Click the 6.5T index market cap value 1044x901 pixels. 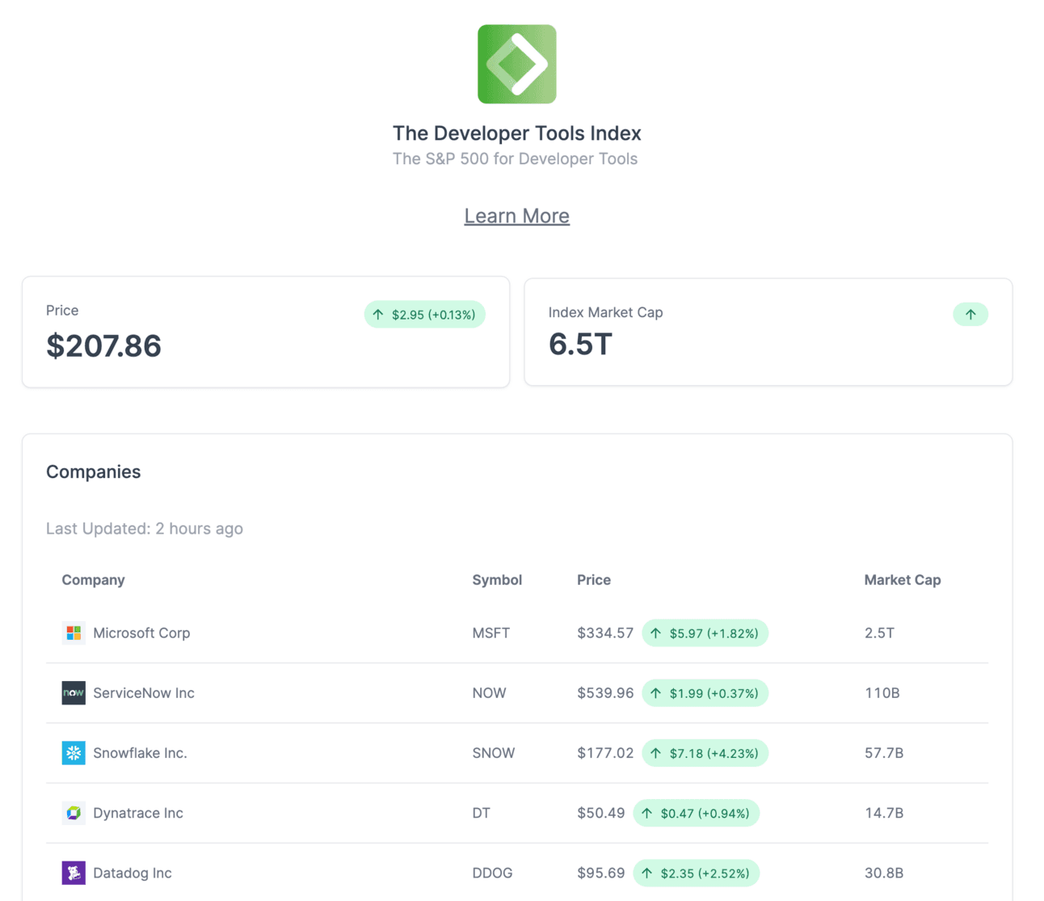pyautogui.click(x=580, y=345)
